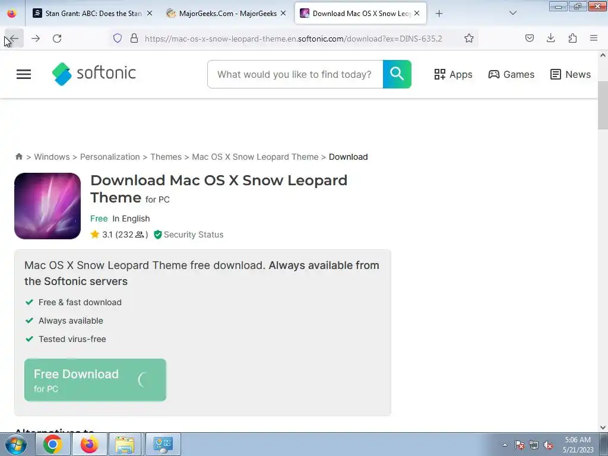Click the home breadcrumb icon
Viewport: 608px width, 456px height.
click(x=18, y=157)
